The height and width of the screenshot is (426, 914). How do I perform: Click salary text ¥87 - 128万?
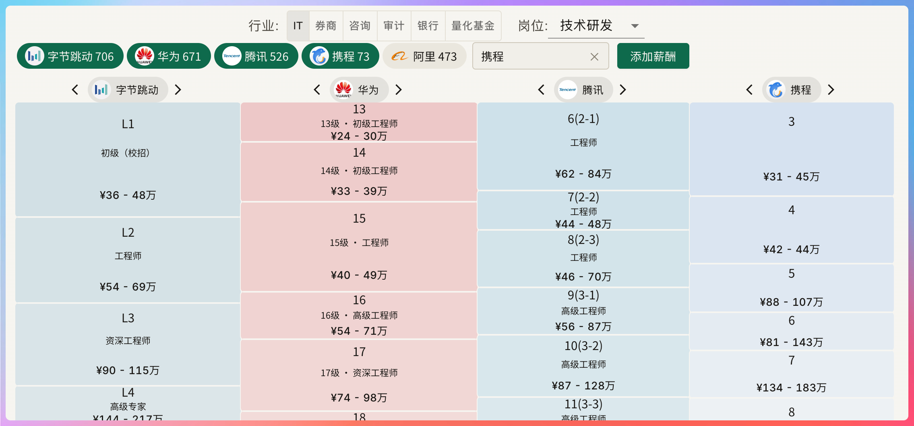pos(583,386)
